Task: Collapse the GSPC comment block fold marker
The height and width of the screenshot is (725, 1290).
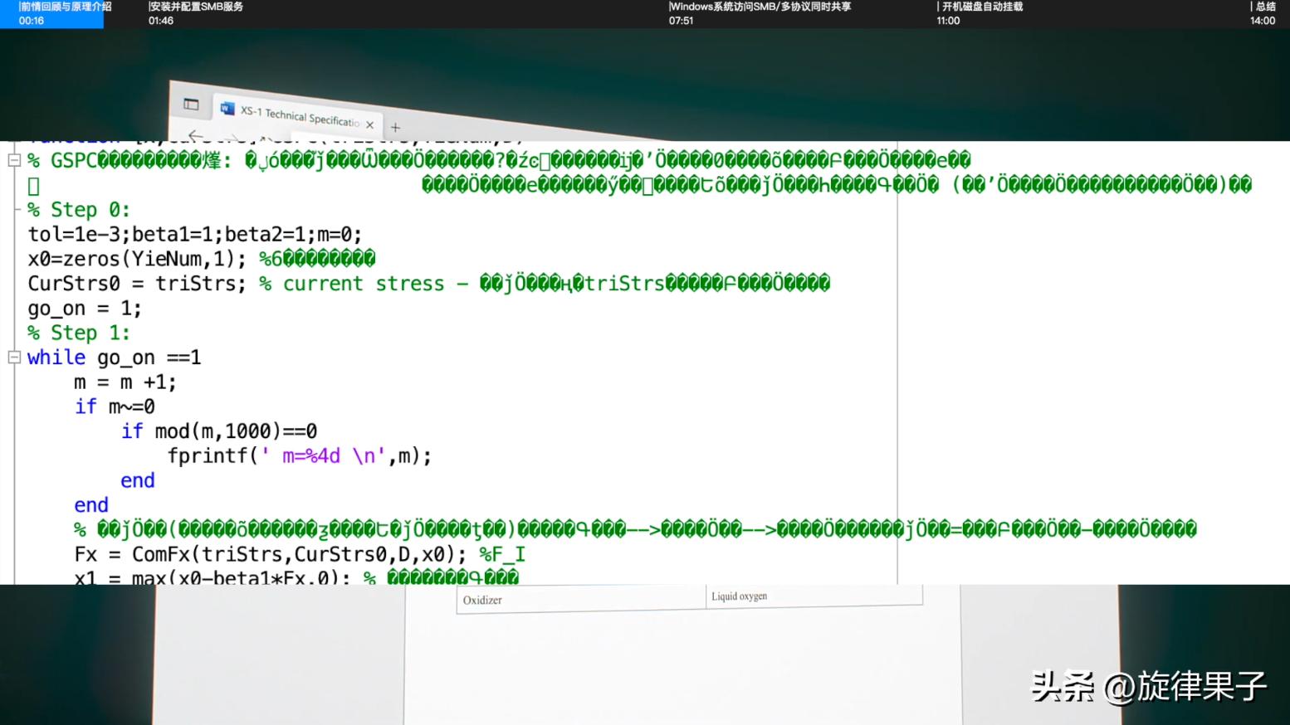Action: pyautogui.click(x=14, y=160)
